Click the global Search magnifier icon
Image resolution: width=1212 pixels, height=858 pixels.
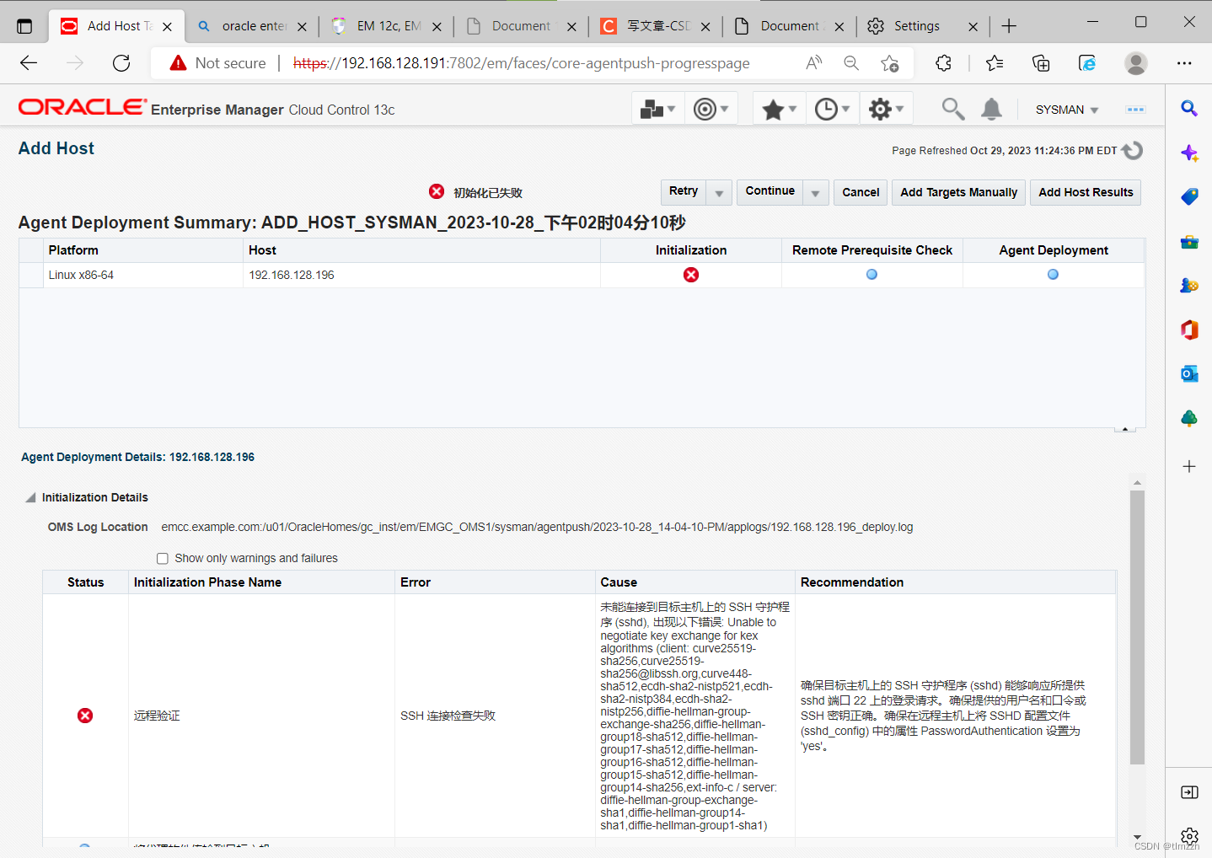pyautogui.click(x=952, y=108)
